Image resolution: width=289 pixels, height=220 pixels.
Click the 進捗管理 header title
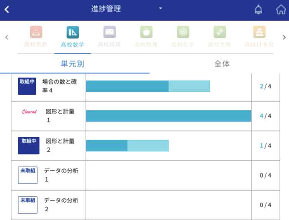coord(106,9)
